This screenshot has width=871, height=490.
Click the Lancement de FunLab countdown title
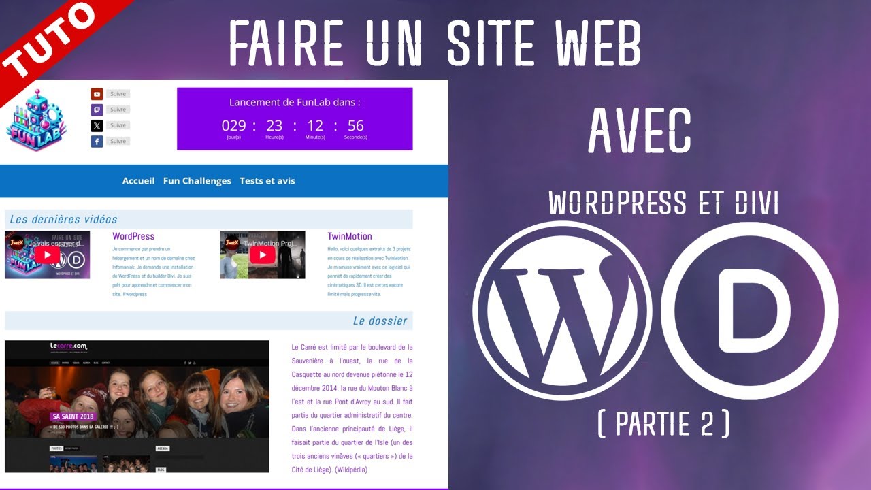[x=295, y=103]
